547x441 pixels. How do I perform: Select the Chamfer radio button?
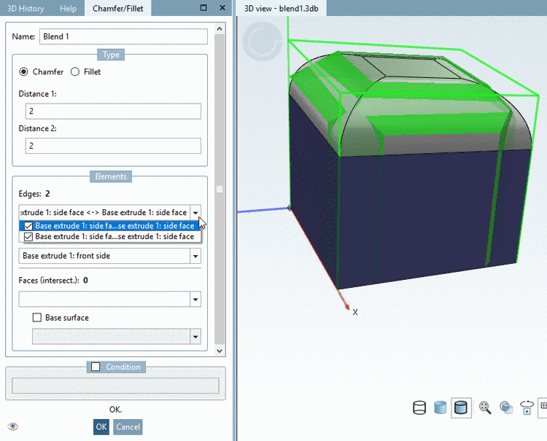[24, 72]
